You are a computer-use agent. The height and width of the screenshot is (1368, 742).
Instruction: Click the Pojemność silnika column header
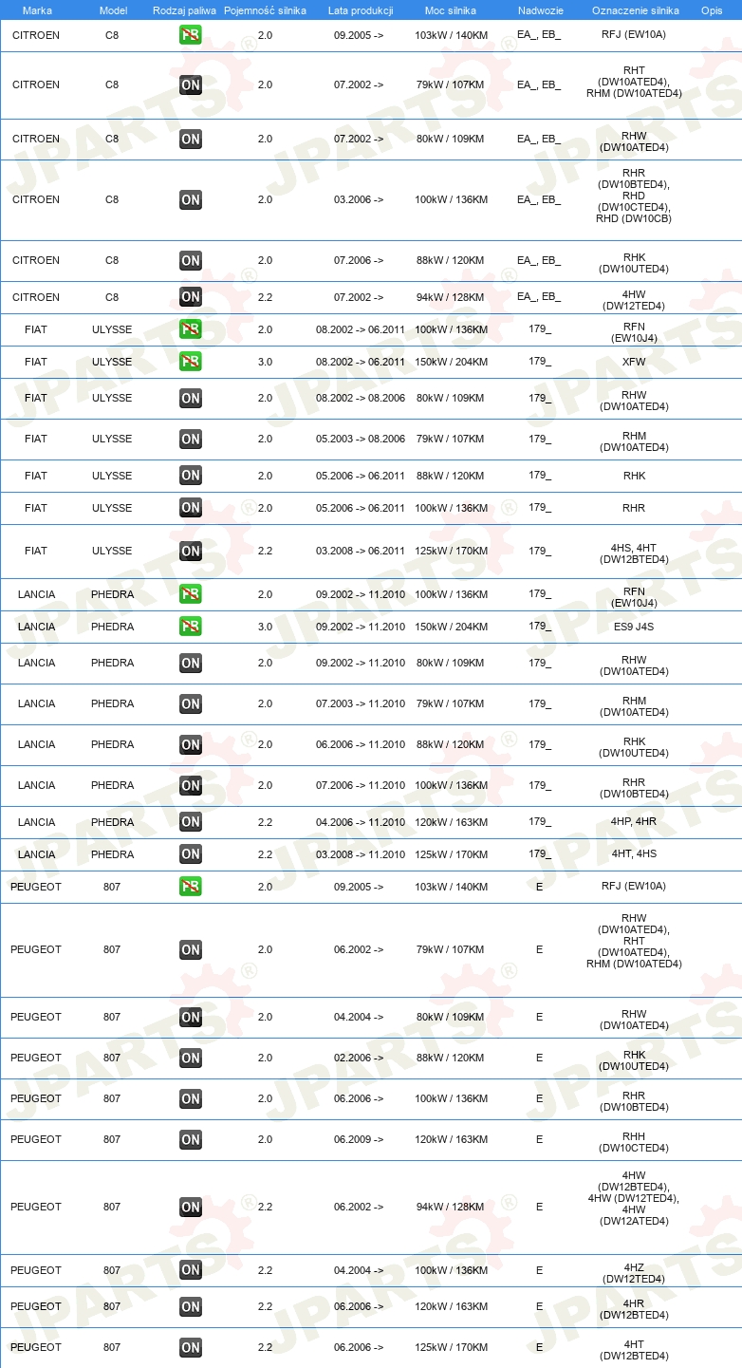point(265,10)
